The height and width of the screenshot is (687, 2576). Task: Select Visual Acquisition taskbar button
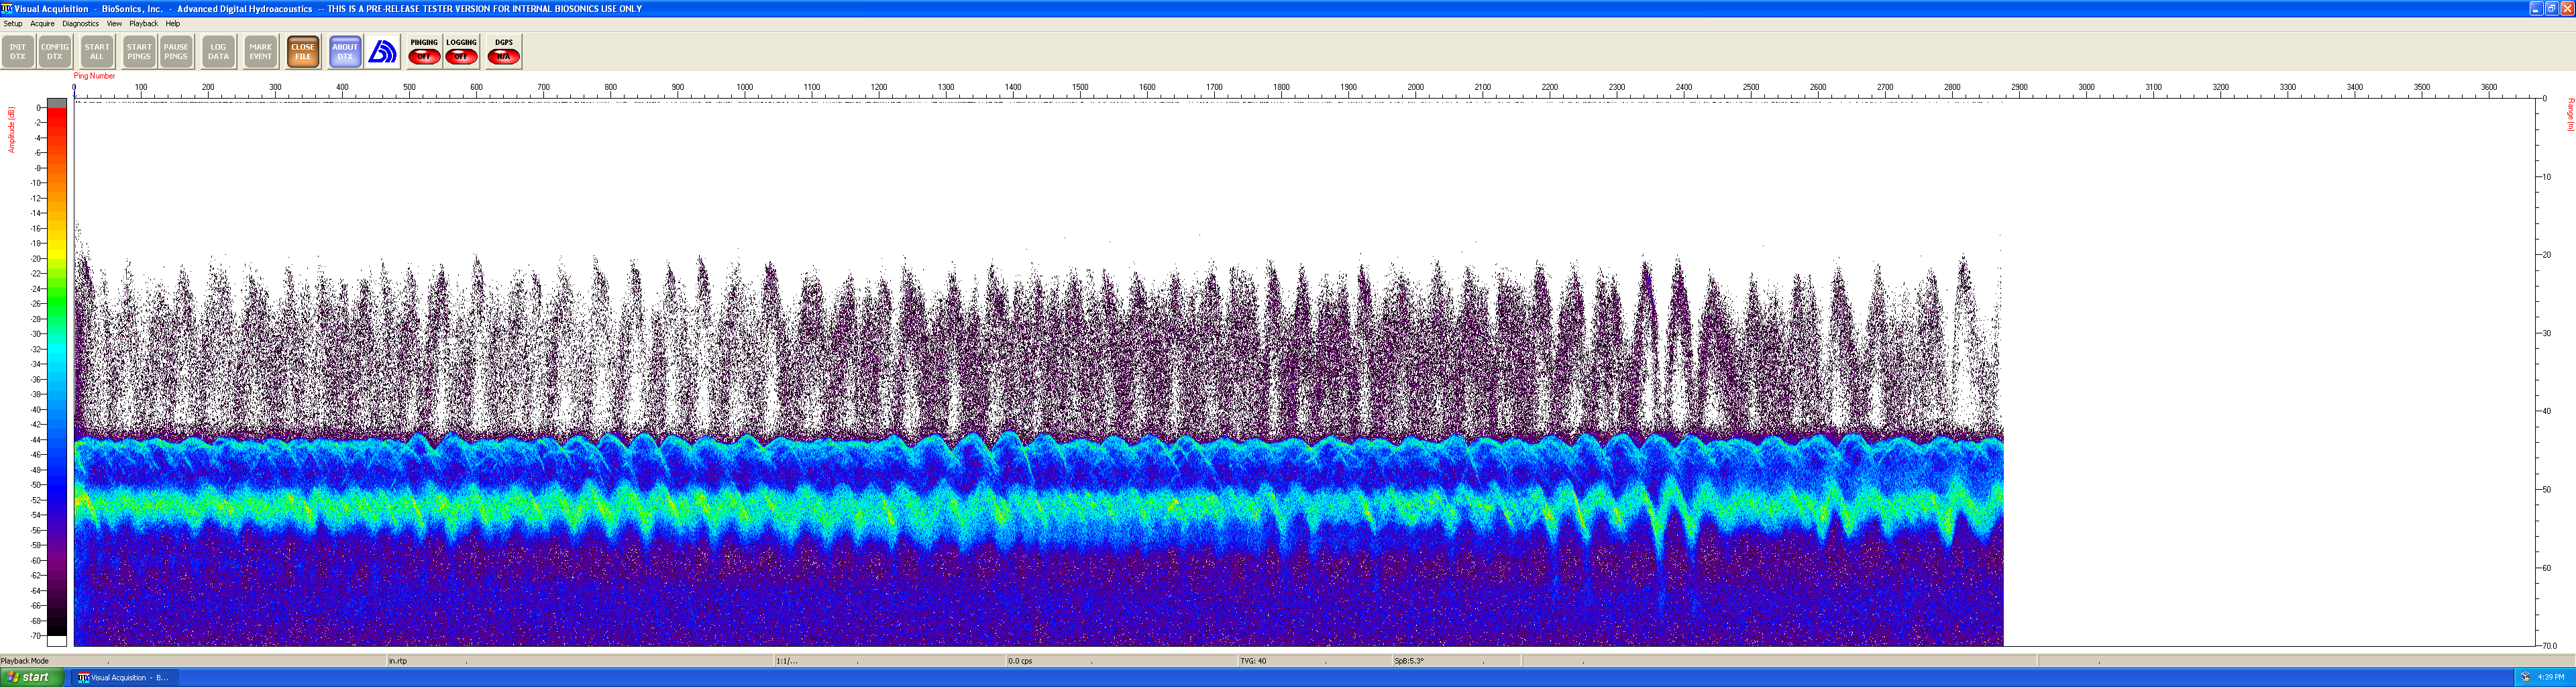pos(125,677)
